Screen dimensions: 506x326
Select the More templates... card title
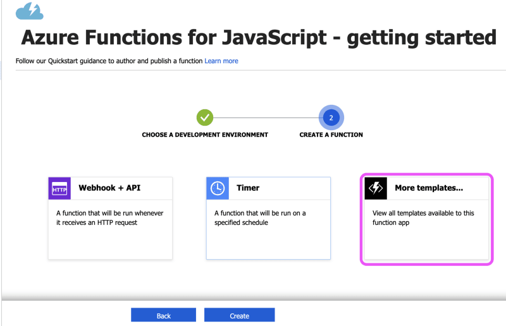click(429, 188)
